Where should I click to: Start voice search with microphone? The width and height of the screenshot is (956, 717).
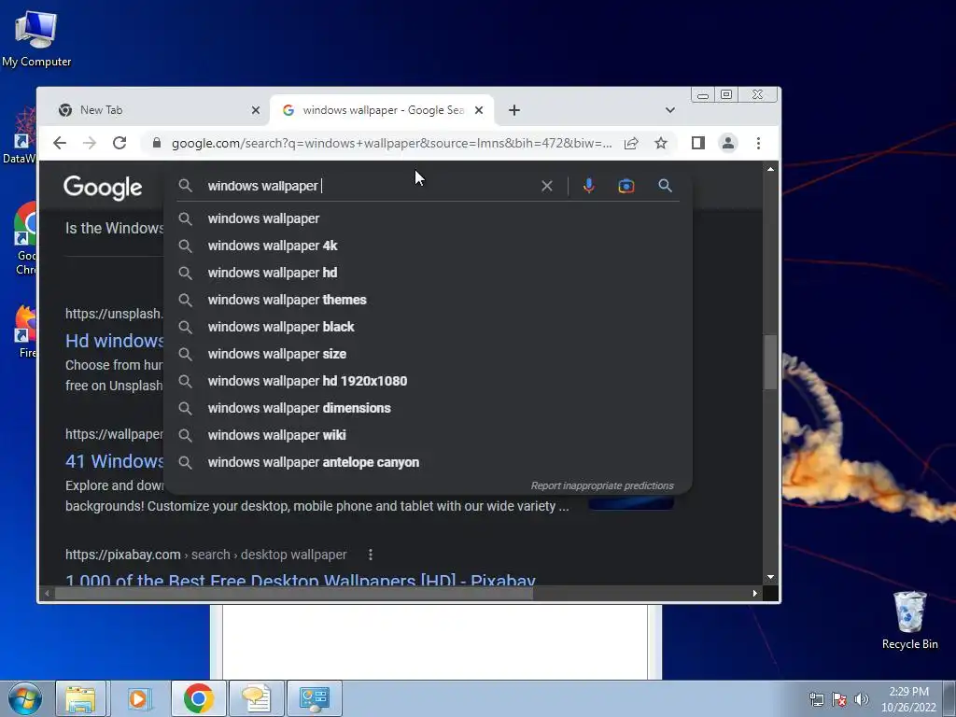click(x=588, y=186)
